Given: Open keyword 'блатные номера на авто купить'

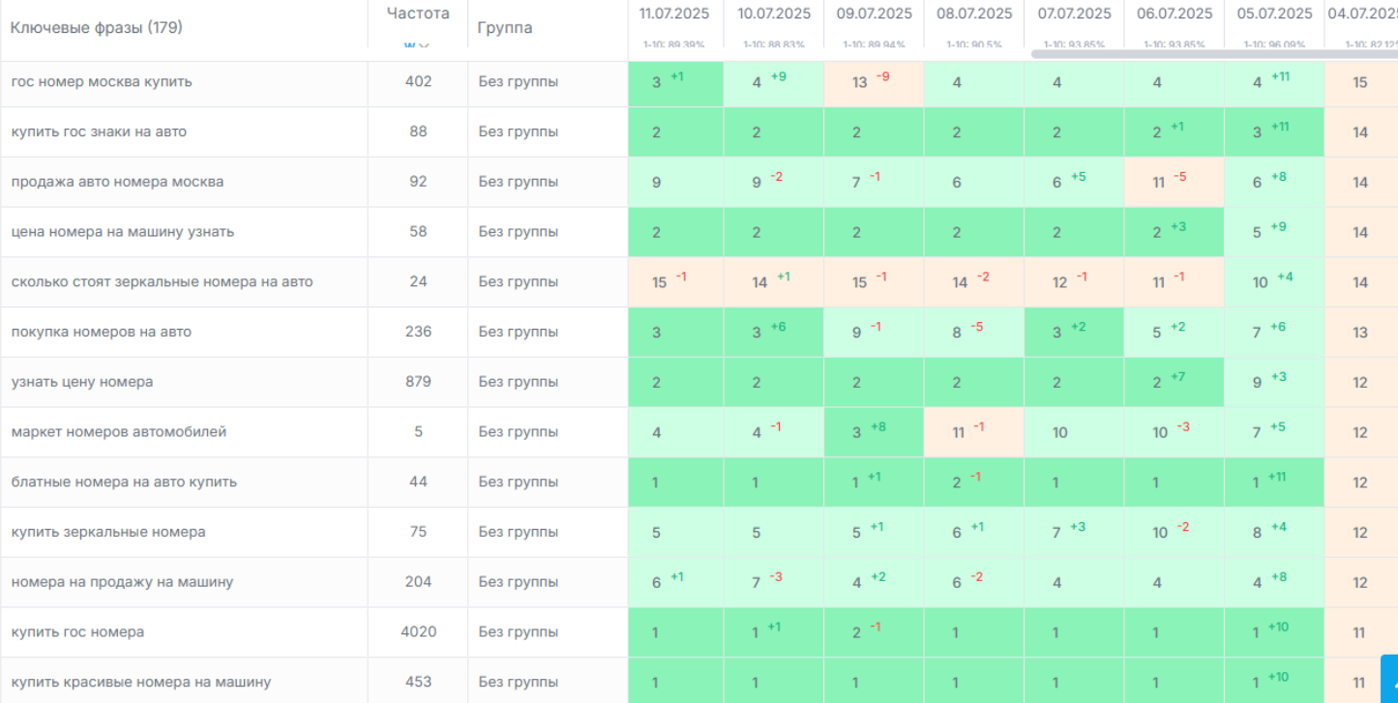Looking at the screenshot, I should pos(124,483).
